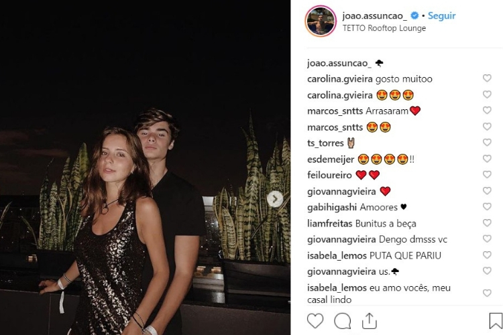Image resolution: width=503 pixels, height=335 pixels.
Task: Like the ts_torres comment
Action: [x=487, y=143]
